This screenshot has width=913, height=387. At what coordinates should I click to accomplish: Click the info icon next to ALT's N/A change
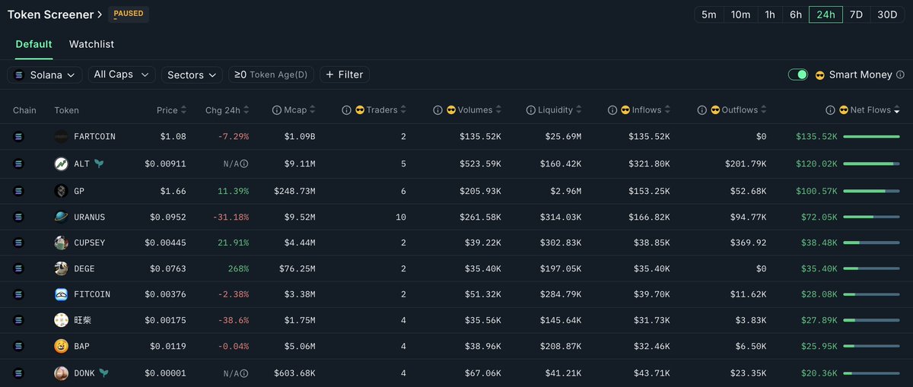(x=244, y=163)
